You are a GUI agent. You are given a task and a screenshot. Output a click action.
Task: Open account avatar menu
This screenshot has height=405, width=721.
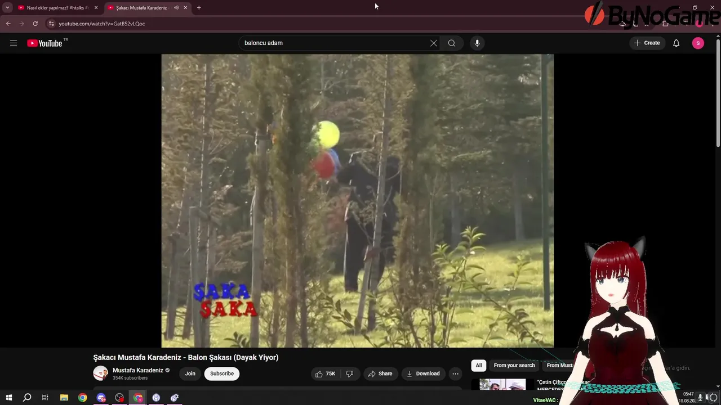[x=698, y=43]
